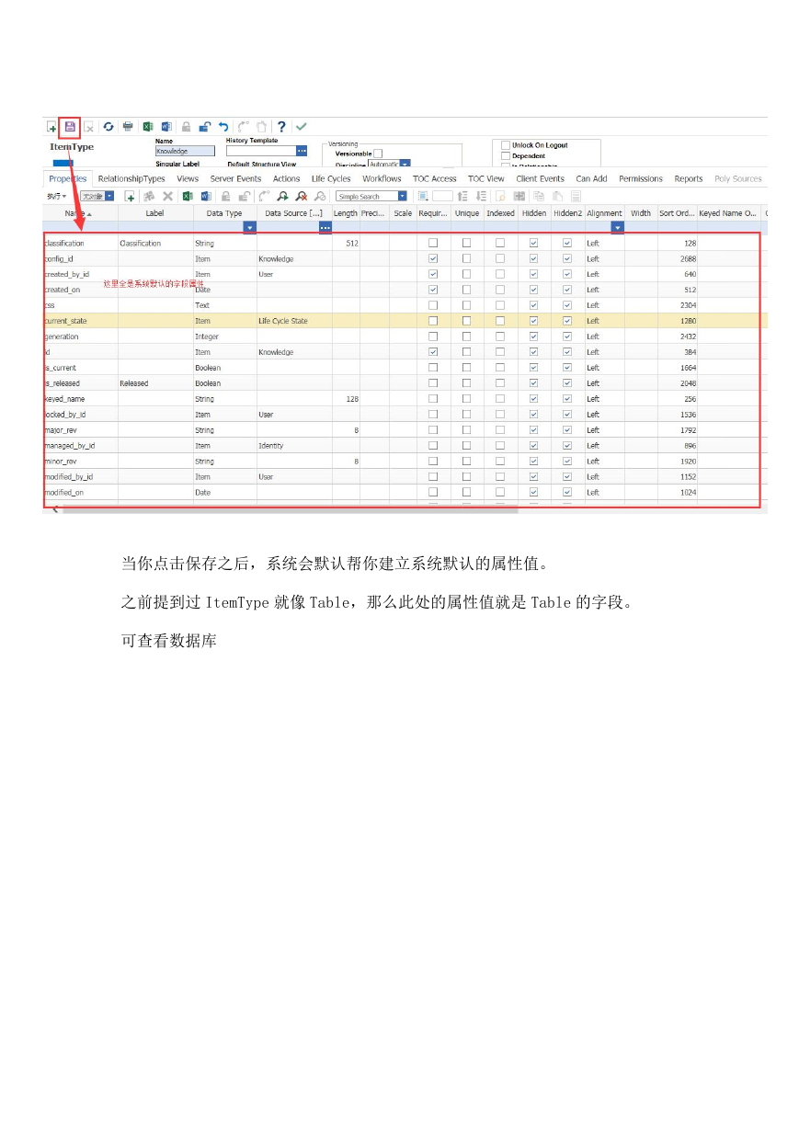799x1129 pixels.
Task: Export to Excel from the top toolbar
Action: (147, 127)
